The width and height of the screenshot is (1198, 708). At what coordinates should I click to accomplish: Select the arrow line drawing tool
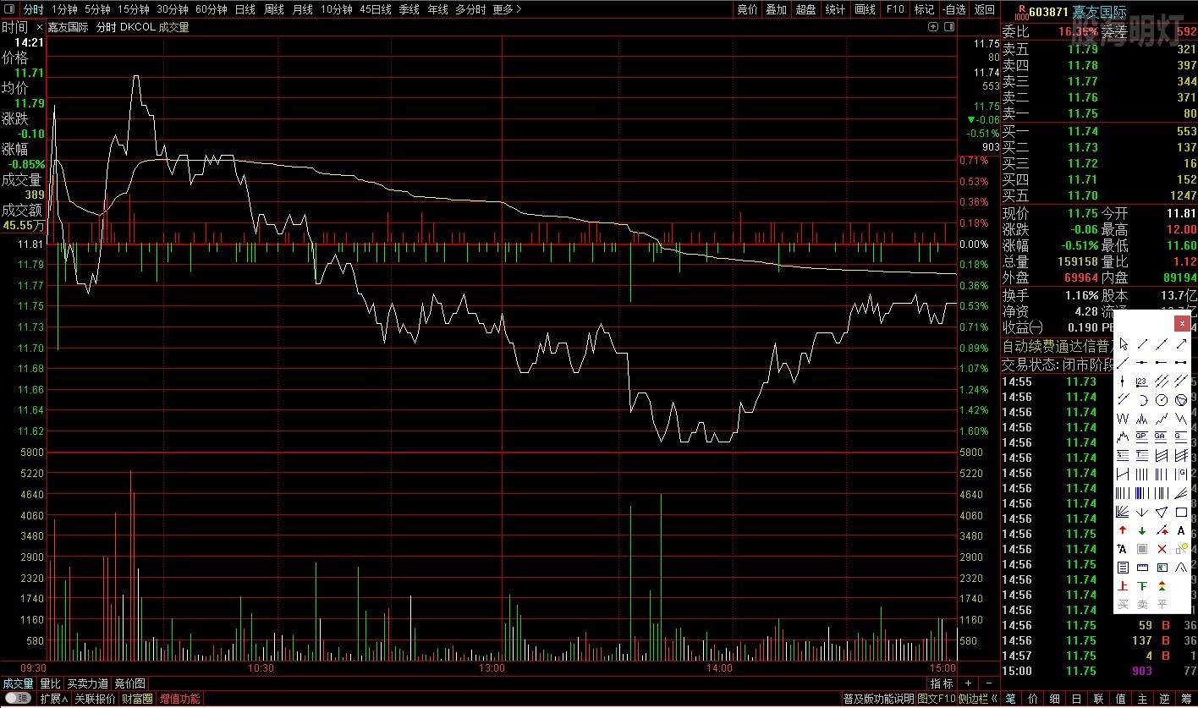(x=1181, y=344)
